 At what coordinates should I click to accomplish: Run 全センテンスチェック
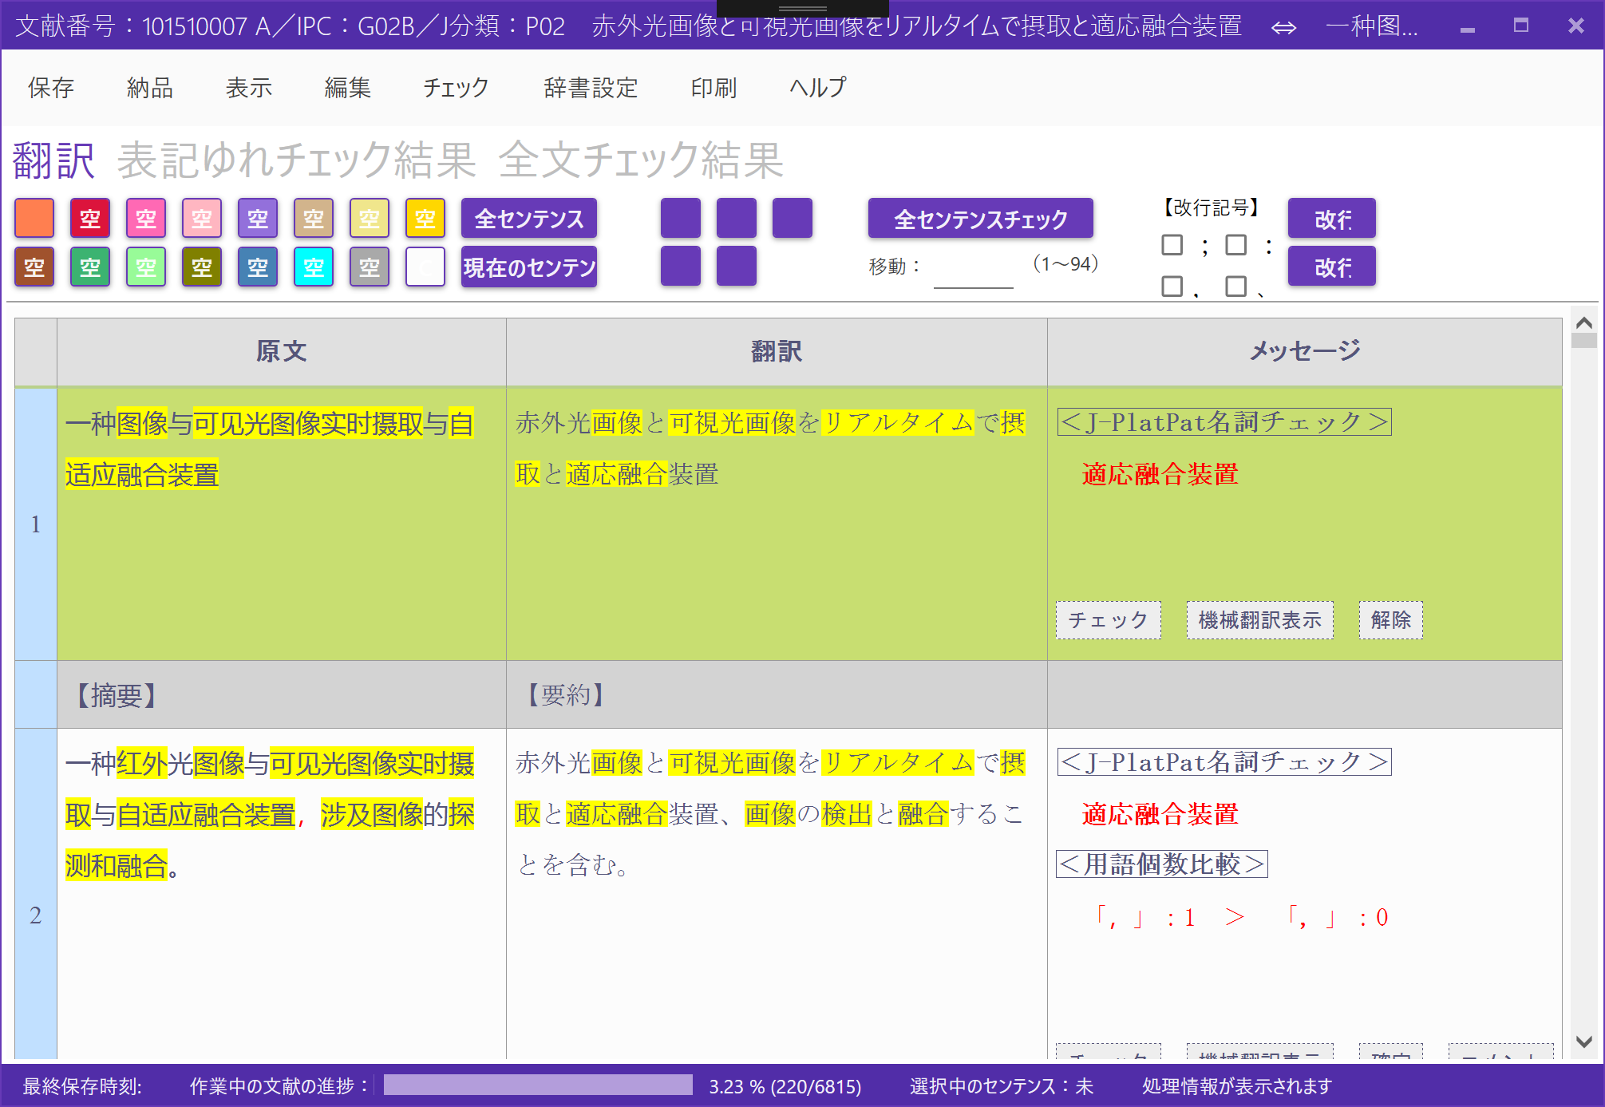tap(981, 219)
